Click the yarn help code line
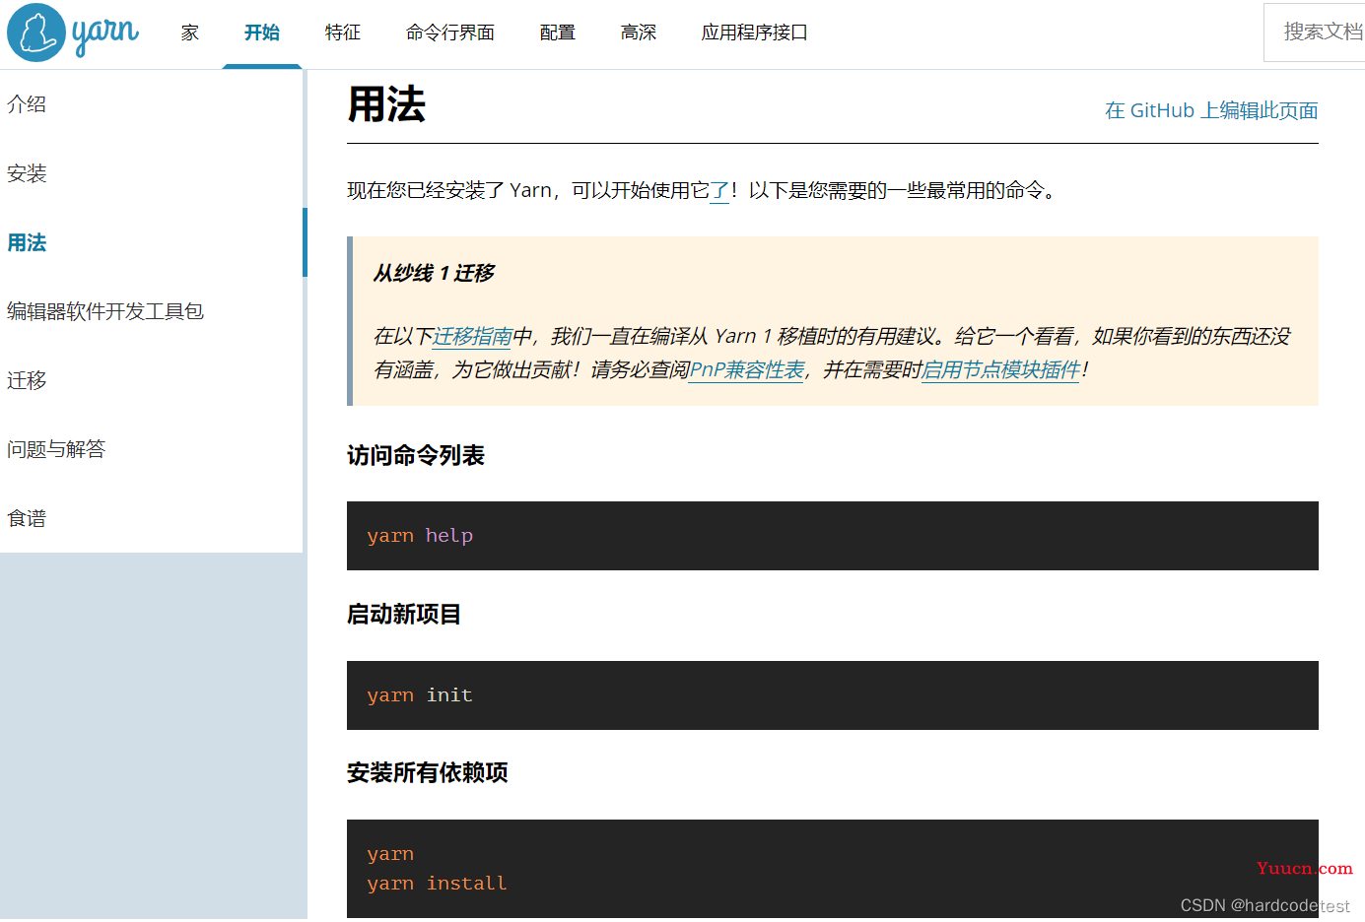This screenshot has width=1365, height=922. 420,536
